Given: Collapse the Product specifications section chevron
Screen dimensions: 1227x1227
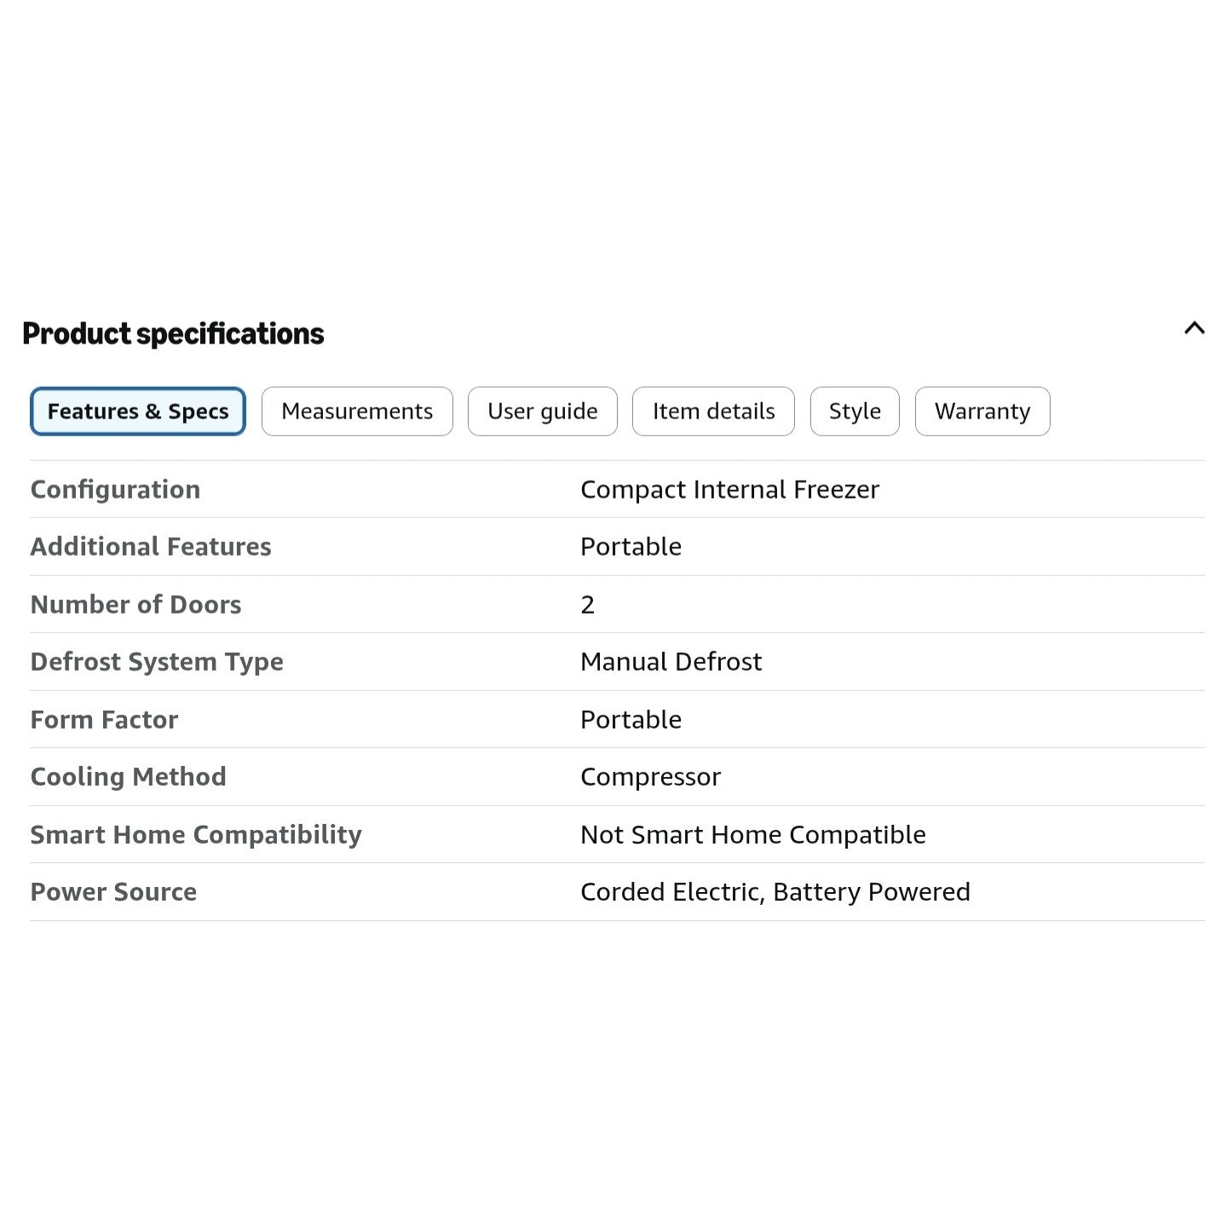Looking at the screenshot, I should coord(1195,328).
